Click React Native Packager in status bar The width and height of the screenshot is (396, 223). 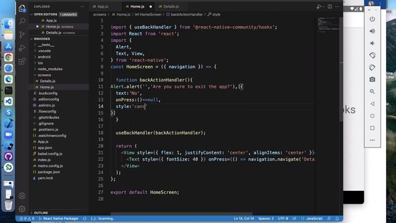(x=58, y=219)
